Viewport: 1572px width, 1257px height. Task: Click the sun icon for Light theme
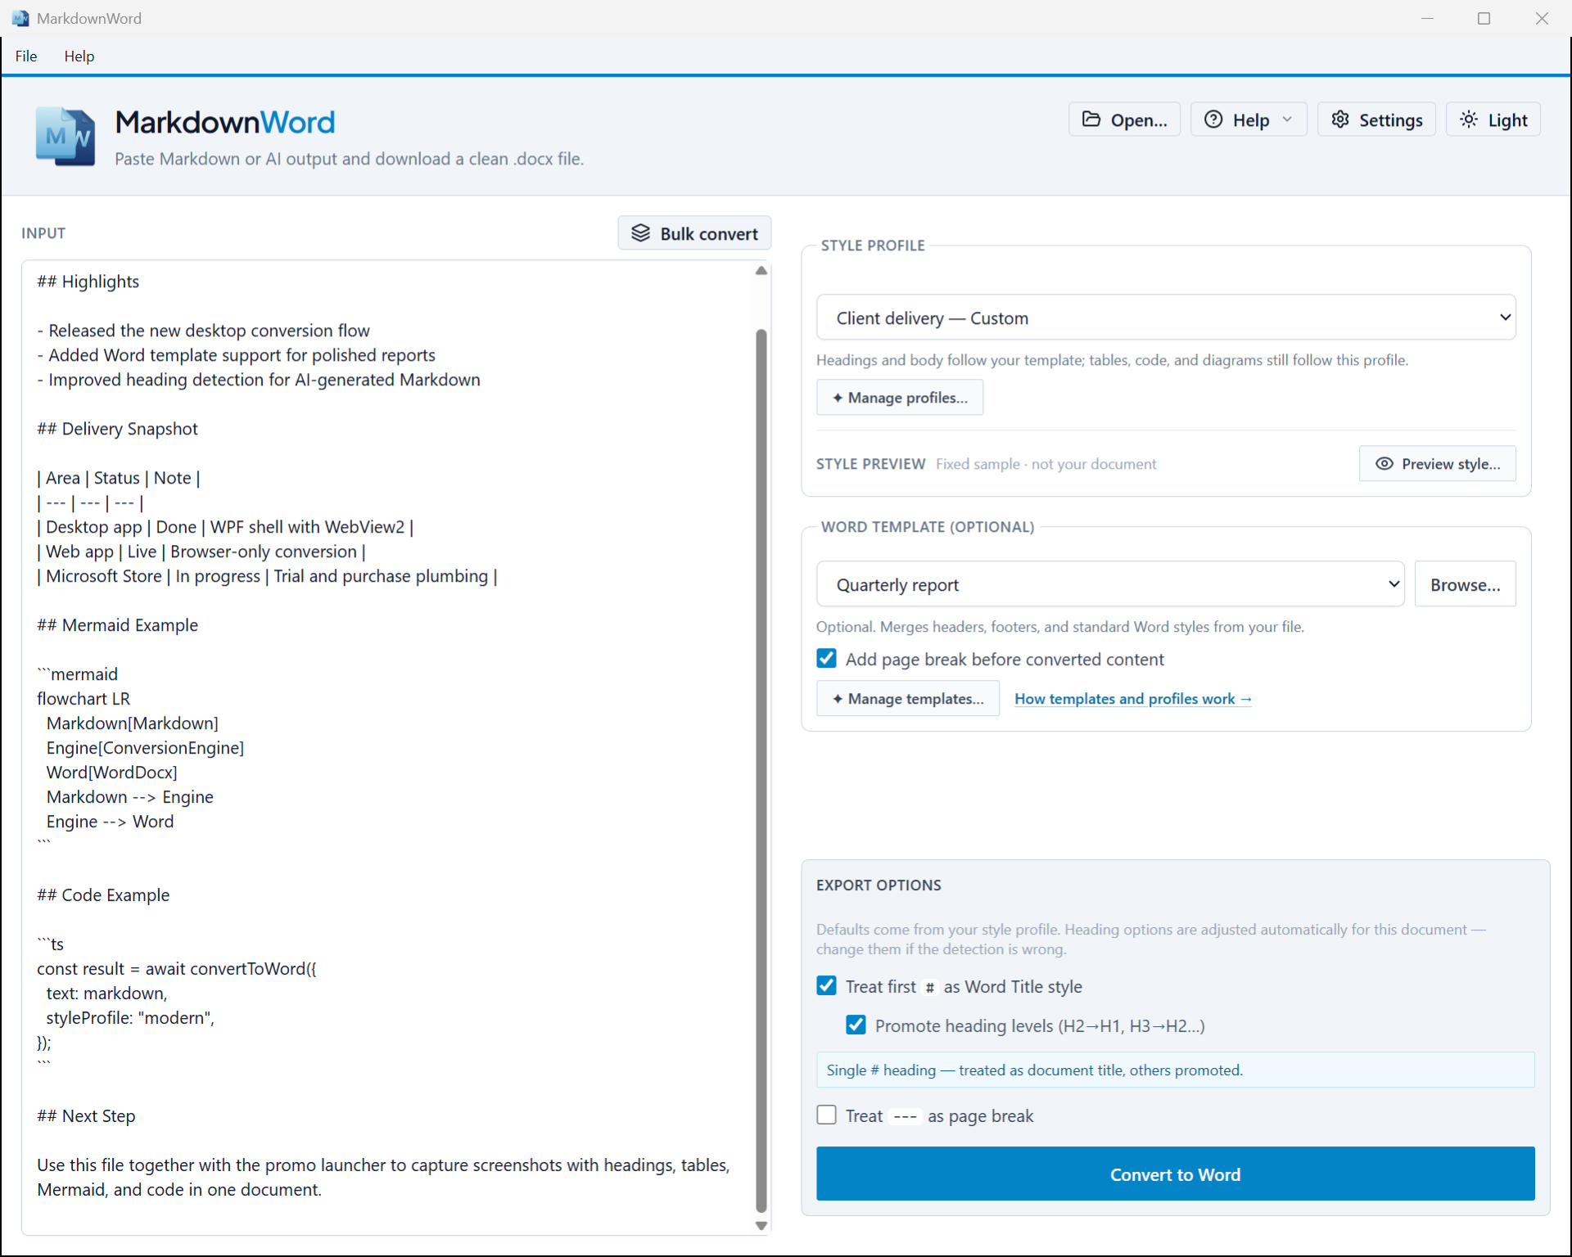click(1469, 119)
